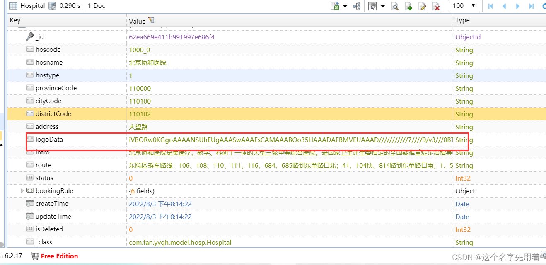Click the 0.290 s query time label
The width and height of the screenshot is (546, 265).
click(70, 6)
